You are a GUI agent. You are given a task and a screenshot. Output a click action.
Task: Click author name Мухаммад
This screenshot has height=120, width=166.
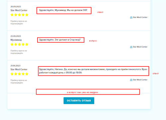pyautogui.click(x=16, y=40)
